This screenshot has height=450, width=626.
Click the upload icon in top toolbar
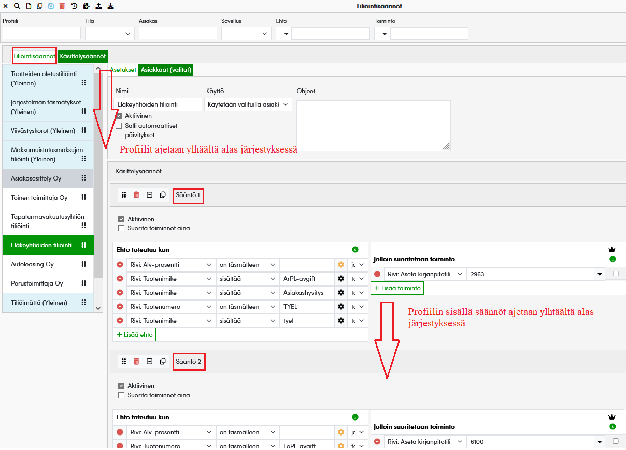pos(98,6)
